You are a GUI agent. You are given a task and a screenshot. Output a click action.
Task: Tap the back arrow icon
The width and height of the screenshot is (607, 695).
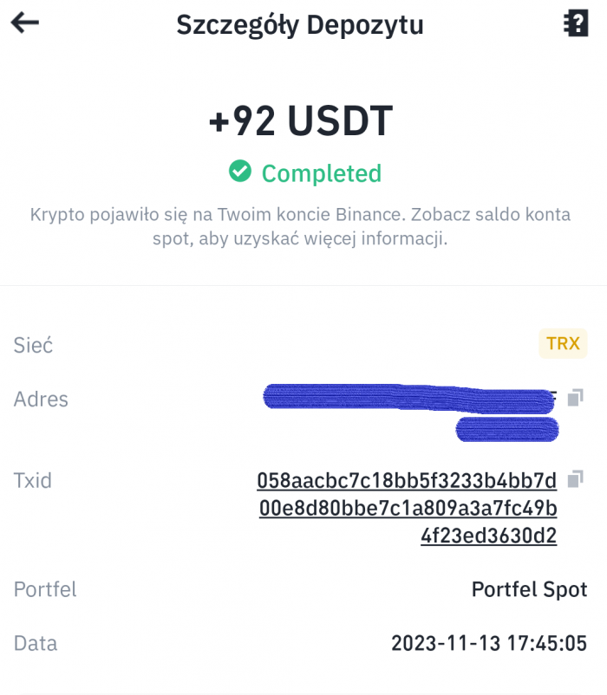(x=25, y=23)
